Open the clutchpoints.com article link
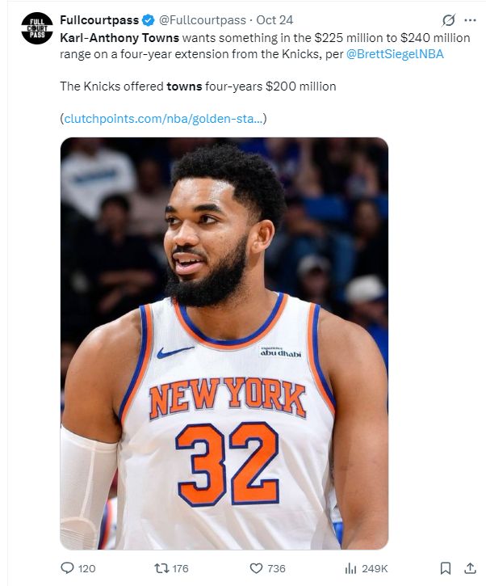Viewport: 486px width, 586px height. click(164, 119)
